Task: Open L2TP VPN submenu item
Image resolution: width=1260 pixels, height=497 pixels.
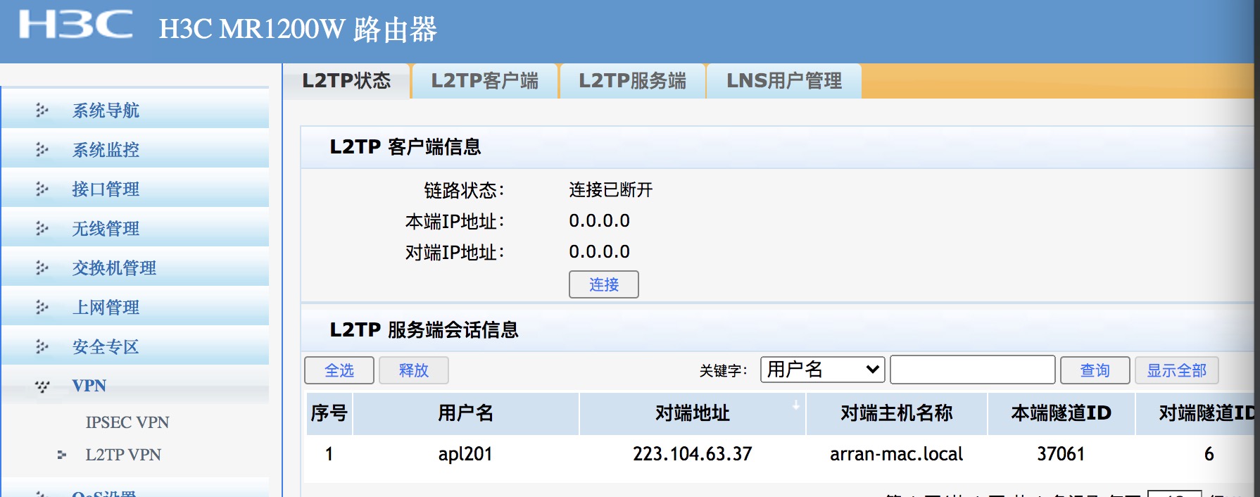Action: [123, 455]
